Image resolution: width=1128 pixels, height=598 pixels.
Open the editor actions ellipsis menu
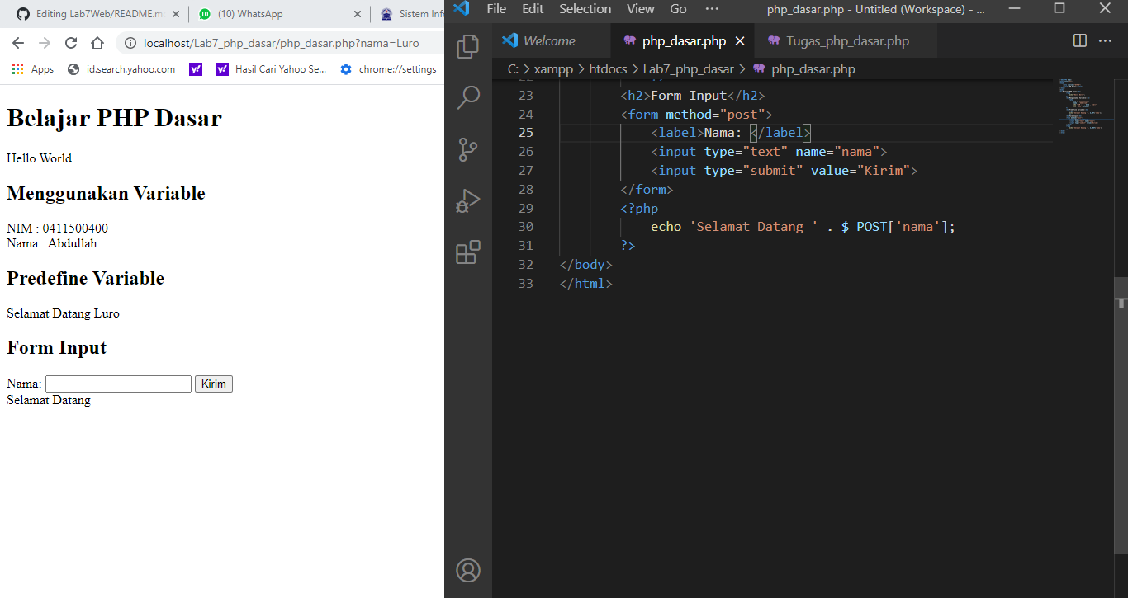[x=1104, y=40]
